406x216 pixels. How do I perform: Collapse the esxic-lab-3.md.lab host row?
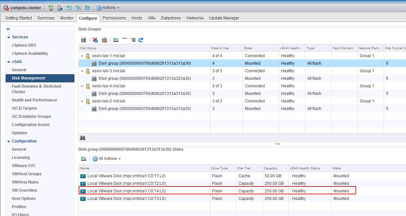pos(82,71)
